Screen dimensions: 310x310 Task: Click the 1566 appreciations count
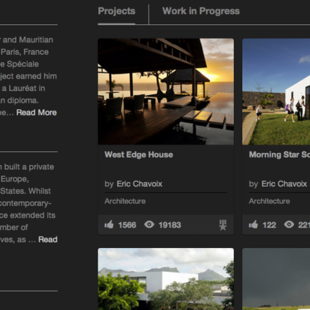(x=127, y=225)
